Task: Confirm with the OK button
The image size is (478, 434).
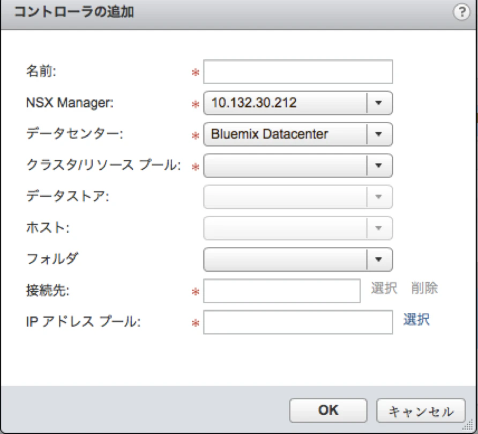Action: click(x=328, y=410)
